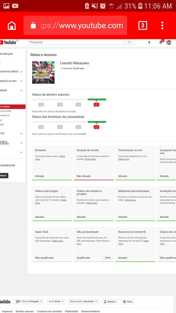Image resolution: width=176 pixels, height=313 pixels.
Task: Open Suas contribuições in sidebar
Action: click(8, 166)
